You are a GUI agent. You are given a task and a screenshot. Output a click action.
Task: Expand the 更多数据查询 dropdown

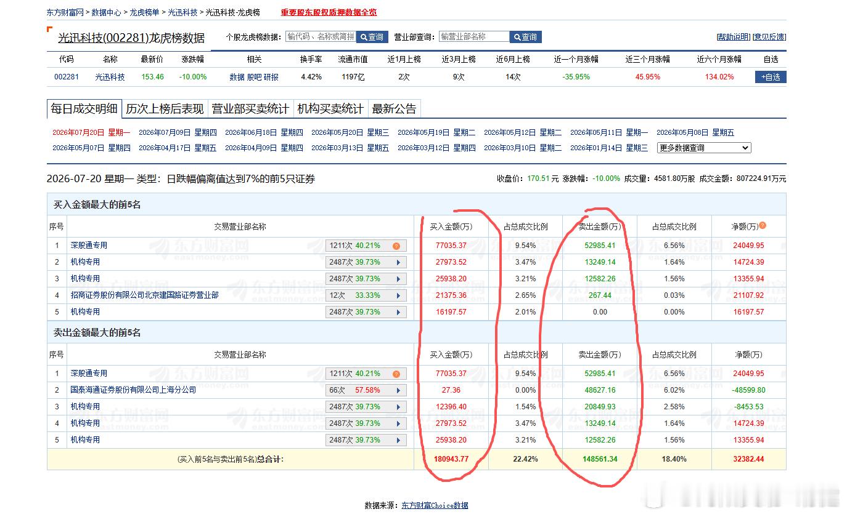704,148
